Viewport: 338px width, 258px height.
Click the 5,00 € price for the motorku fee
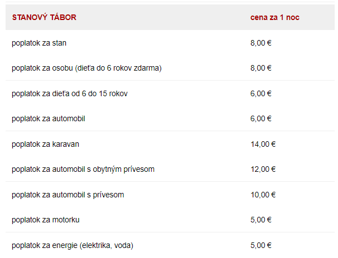pyautogui.click(x=261, y=220)
